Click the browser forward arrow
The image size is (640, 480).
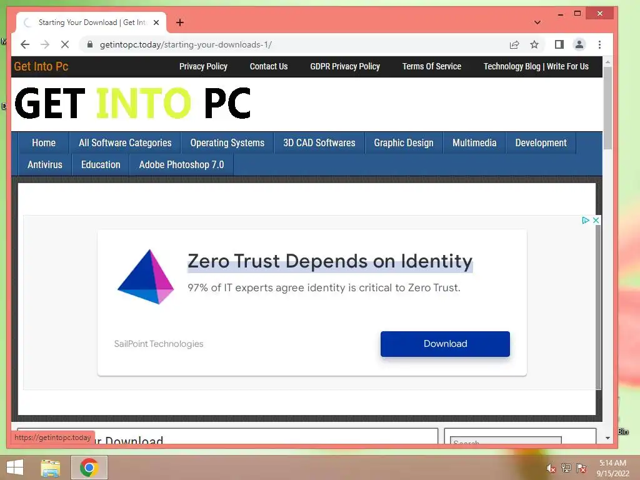point(45,44)
